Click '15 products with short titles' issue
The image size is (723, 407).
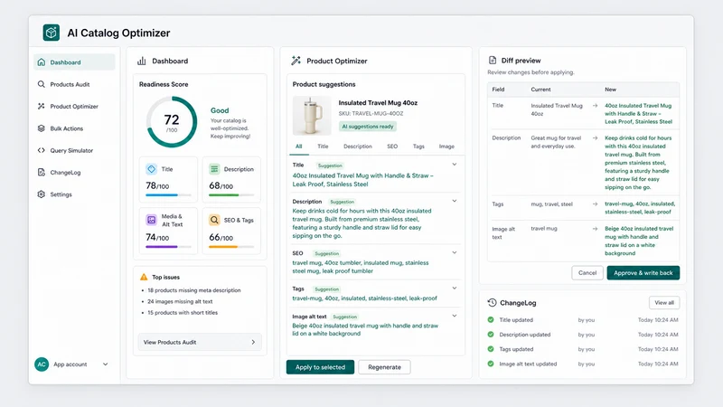[183, 312]
